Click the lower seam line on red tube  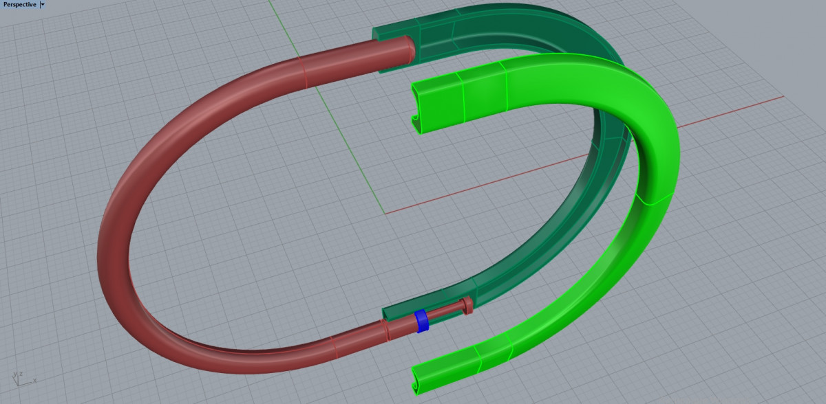333,347
